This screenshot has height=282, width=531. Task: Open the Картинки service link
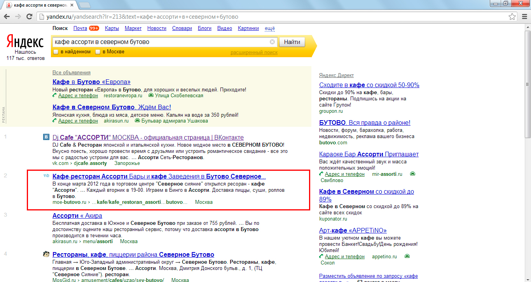pyautogui.click(x=248, y=28)
